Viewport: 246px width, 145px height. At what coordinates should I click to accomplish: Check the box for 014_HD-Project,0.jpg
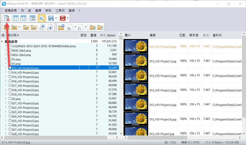pyautogui.click(x=10, y=72)
